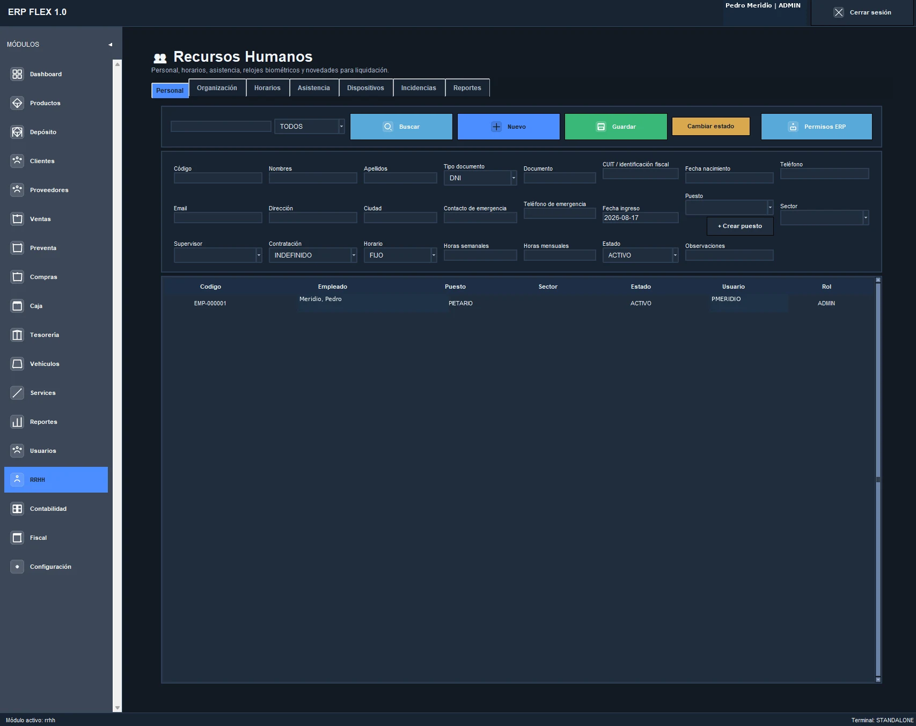This screenshot has height=726, width=916.
Task: Switch to the Incidencias tab
Action: click(419, 88)
